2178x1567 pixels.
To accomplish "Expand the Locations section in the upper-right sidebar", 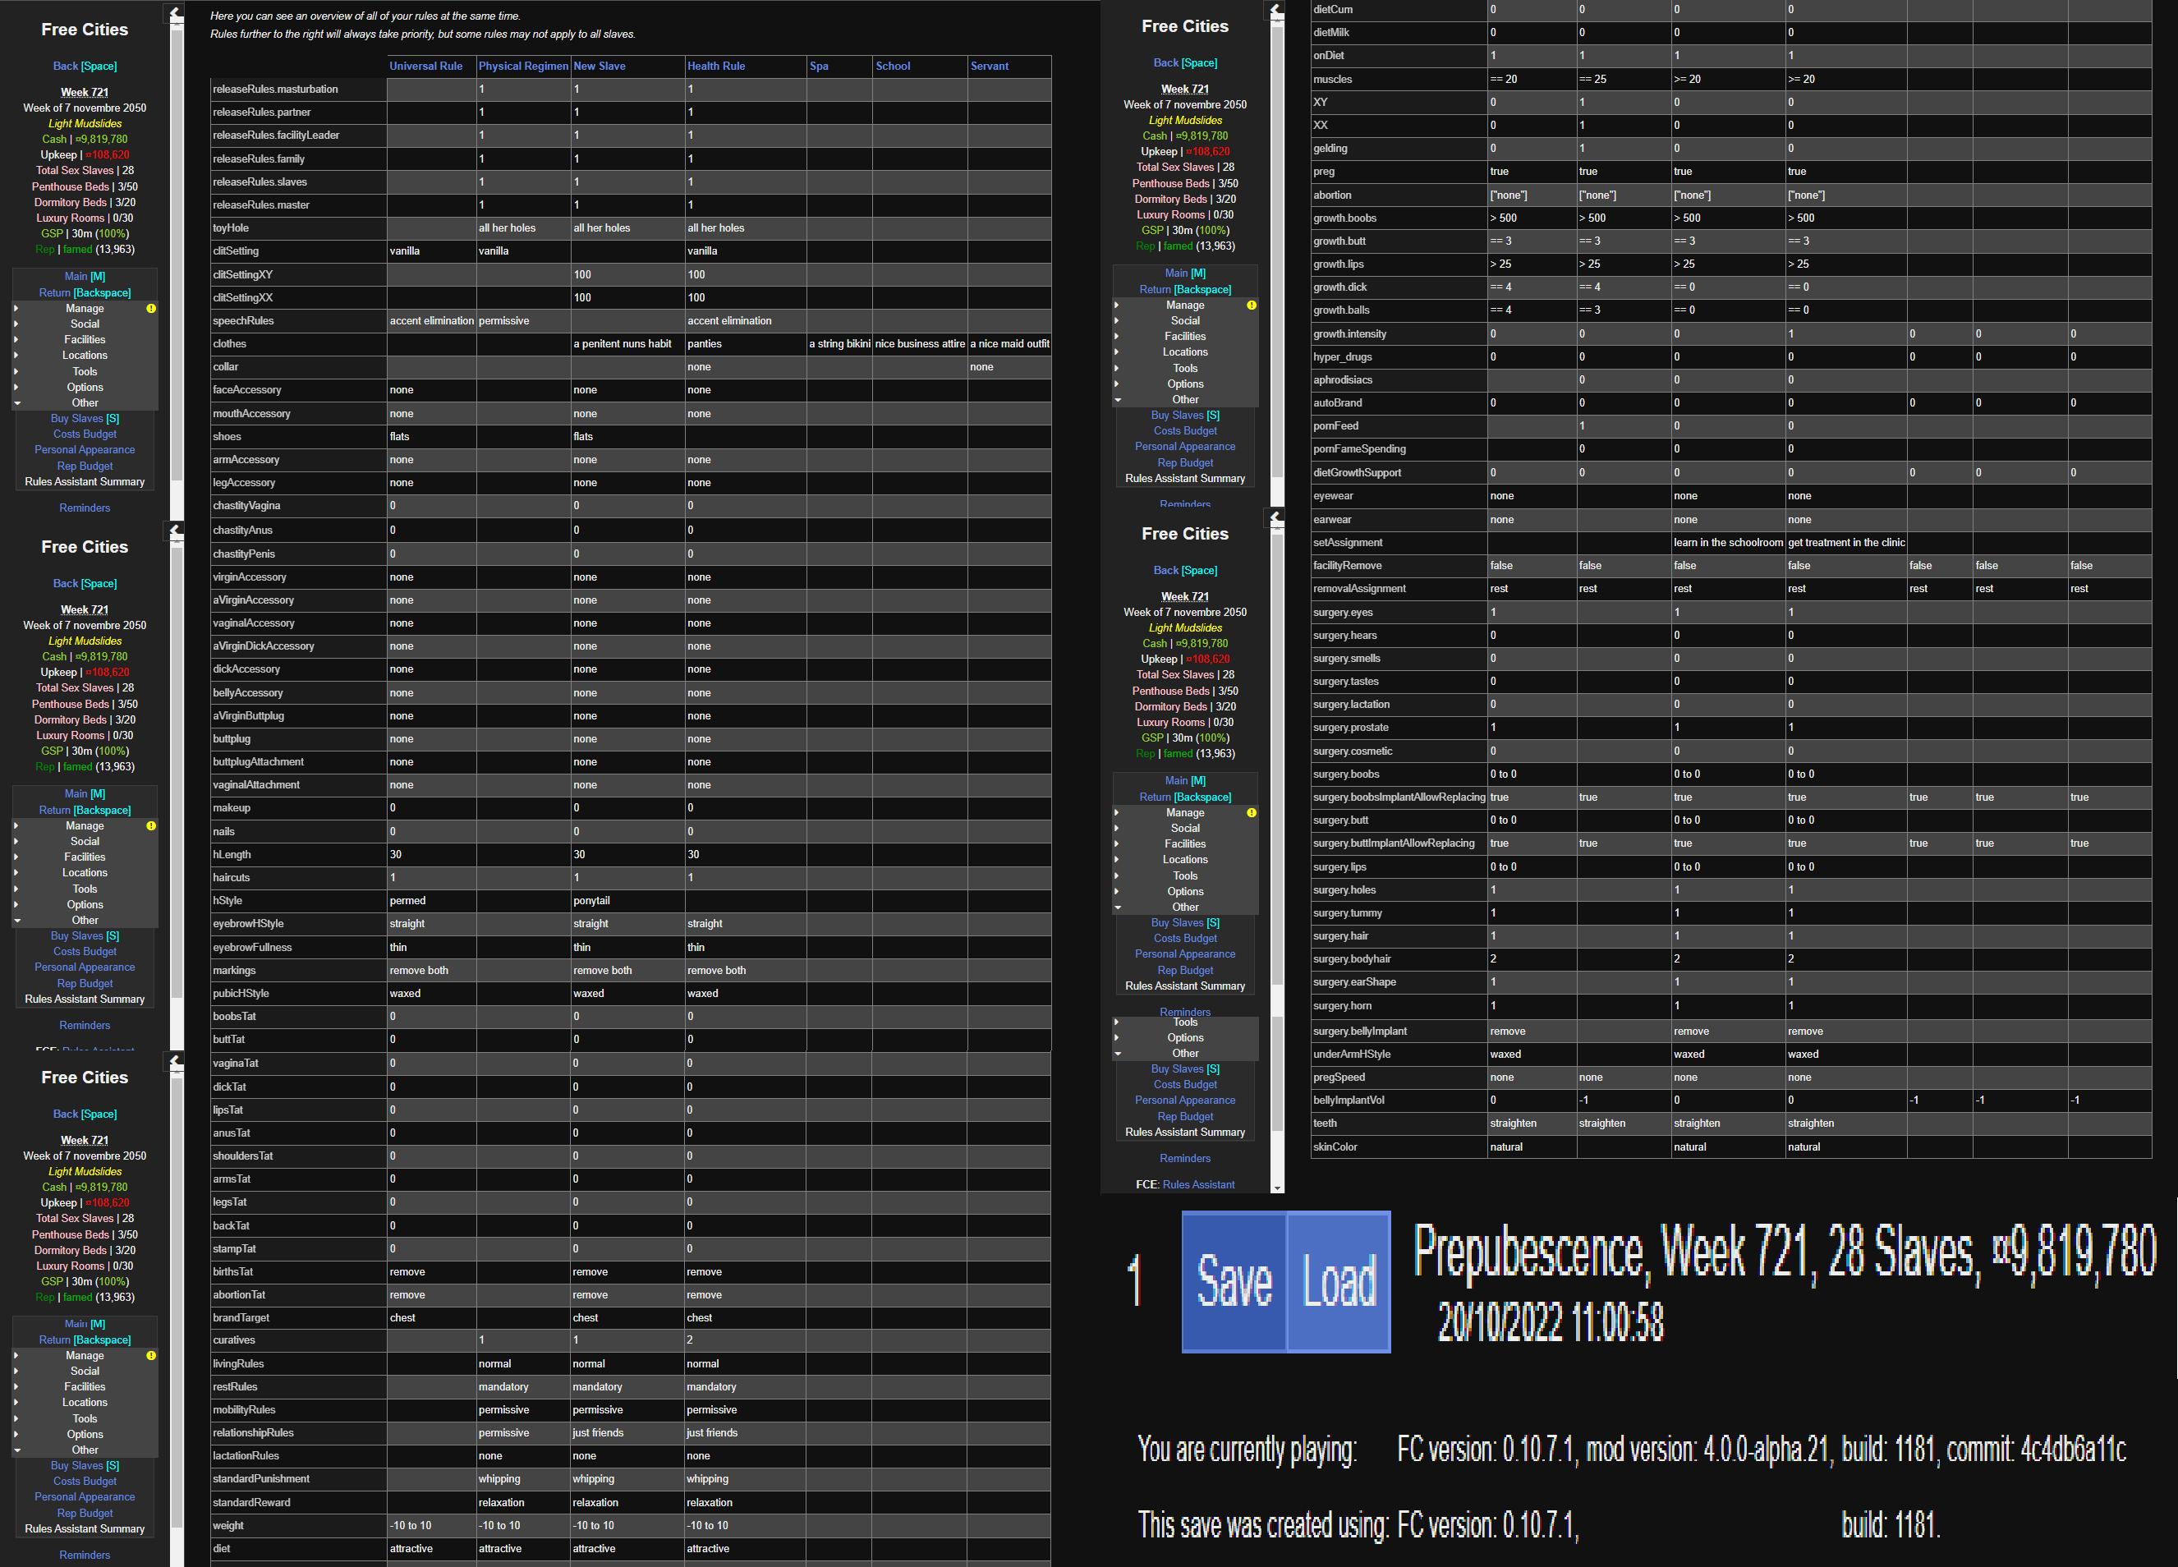I will (1185, 352).
